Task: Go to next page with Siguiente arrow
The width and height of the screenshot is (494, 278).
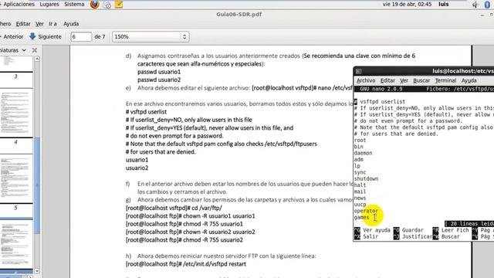Action: (x=32, y=36)
